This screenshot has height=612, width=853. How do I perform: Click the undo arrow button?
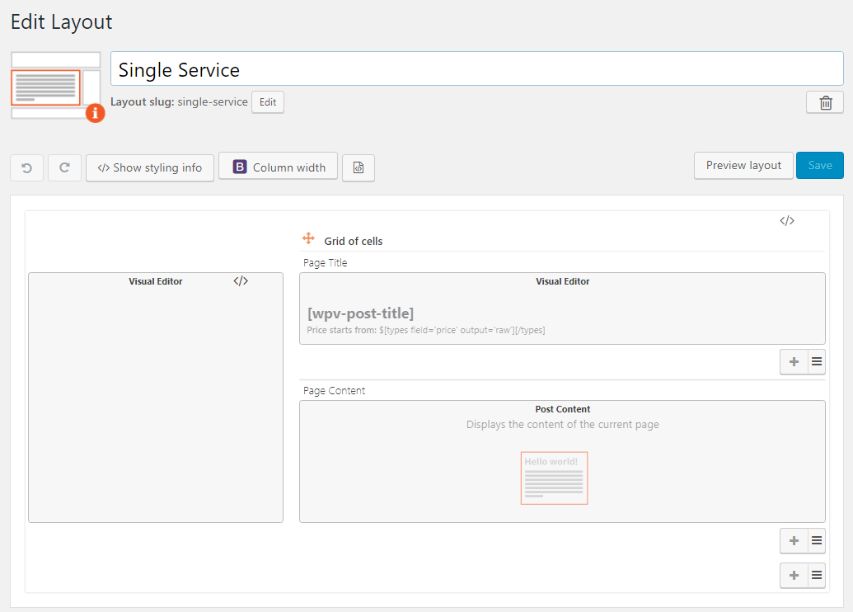[x=26, y=167]
